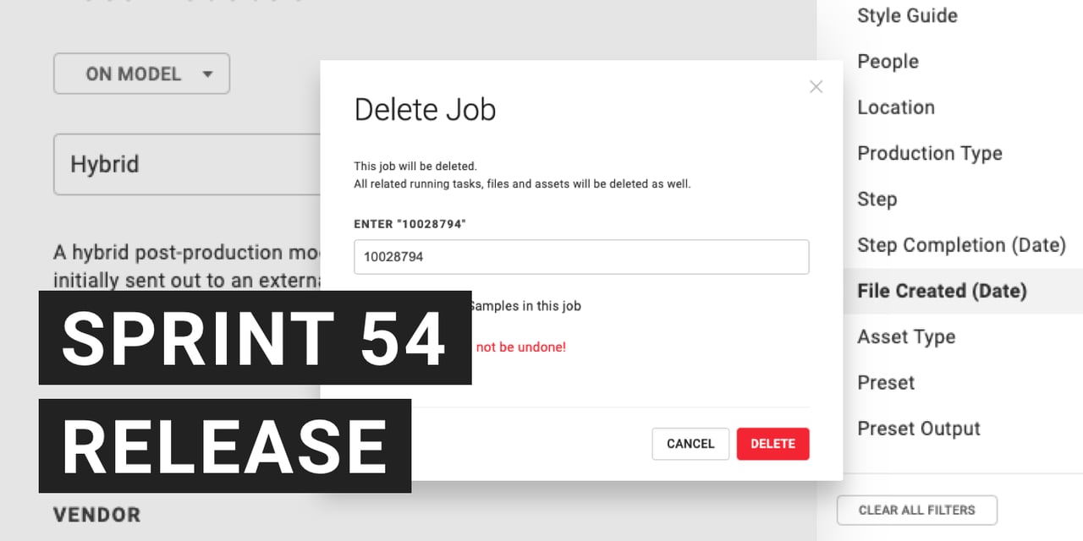Select the Location filter
1083x541 pixels.
point(896,107)
